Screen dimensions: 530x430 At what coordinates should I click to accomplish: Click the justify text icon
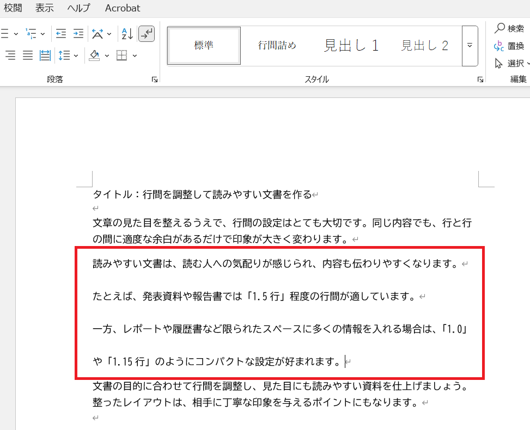(28, 55)
